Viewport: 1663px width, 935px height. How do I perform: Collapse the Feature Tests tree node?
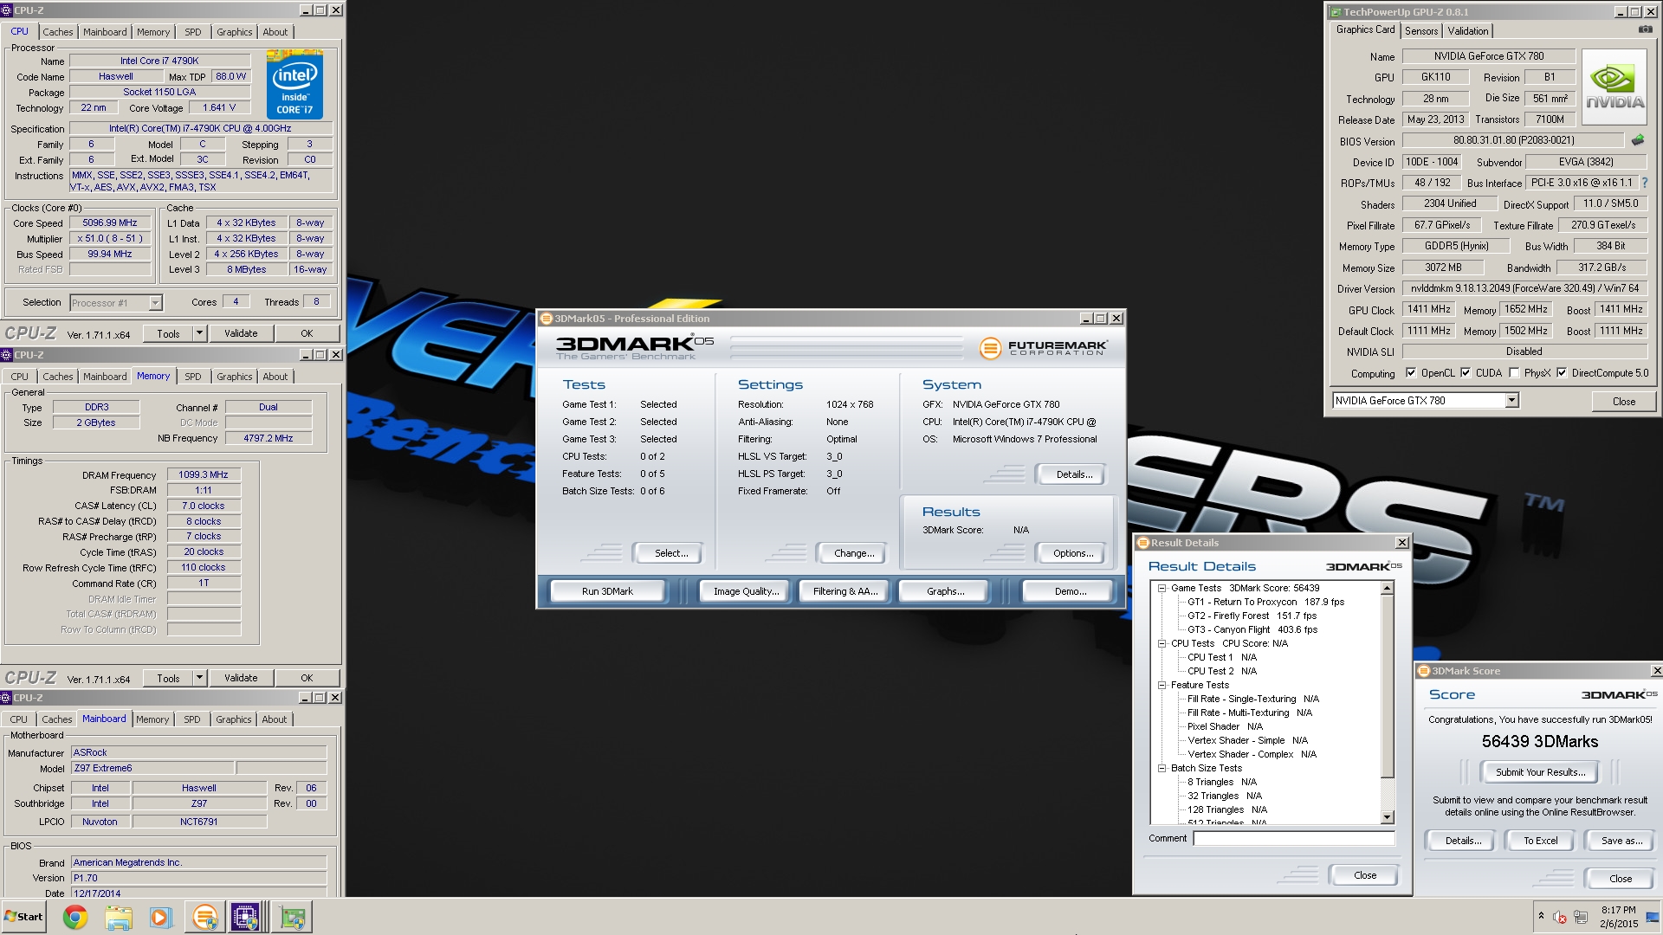point(1162,685)
